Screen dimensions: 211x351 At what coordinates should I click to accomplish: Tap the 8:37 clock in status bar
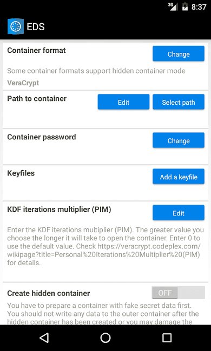pos(199,7)
